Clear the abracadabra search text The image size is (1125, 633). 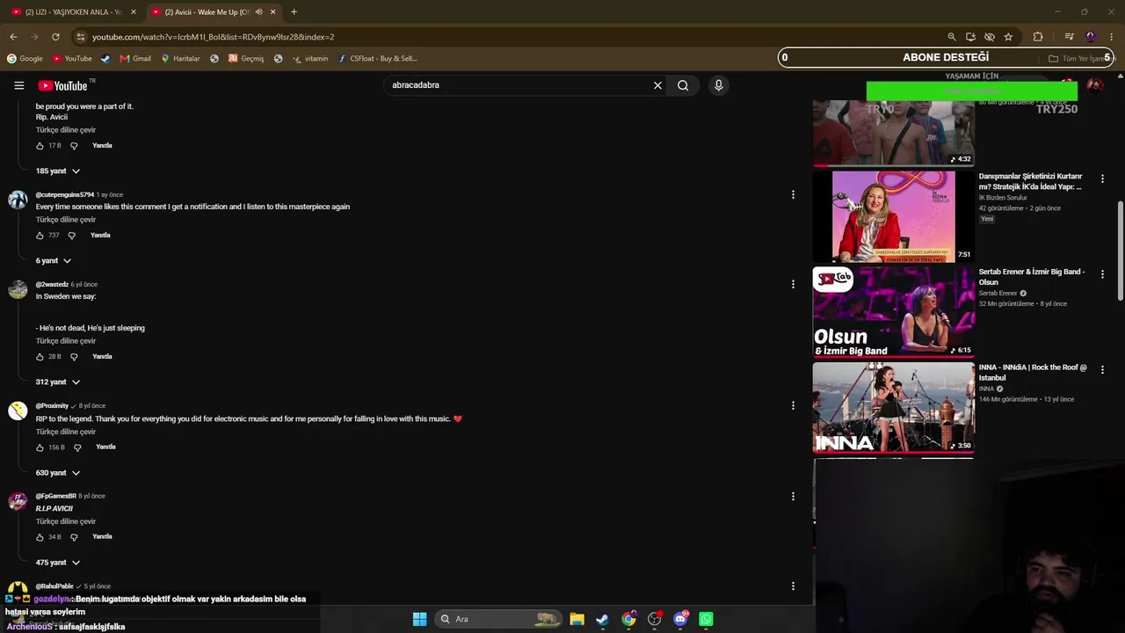pyautogui.click(x=657, y=85)
